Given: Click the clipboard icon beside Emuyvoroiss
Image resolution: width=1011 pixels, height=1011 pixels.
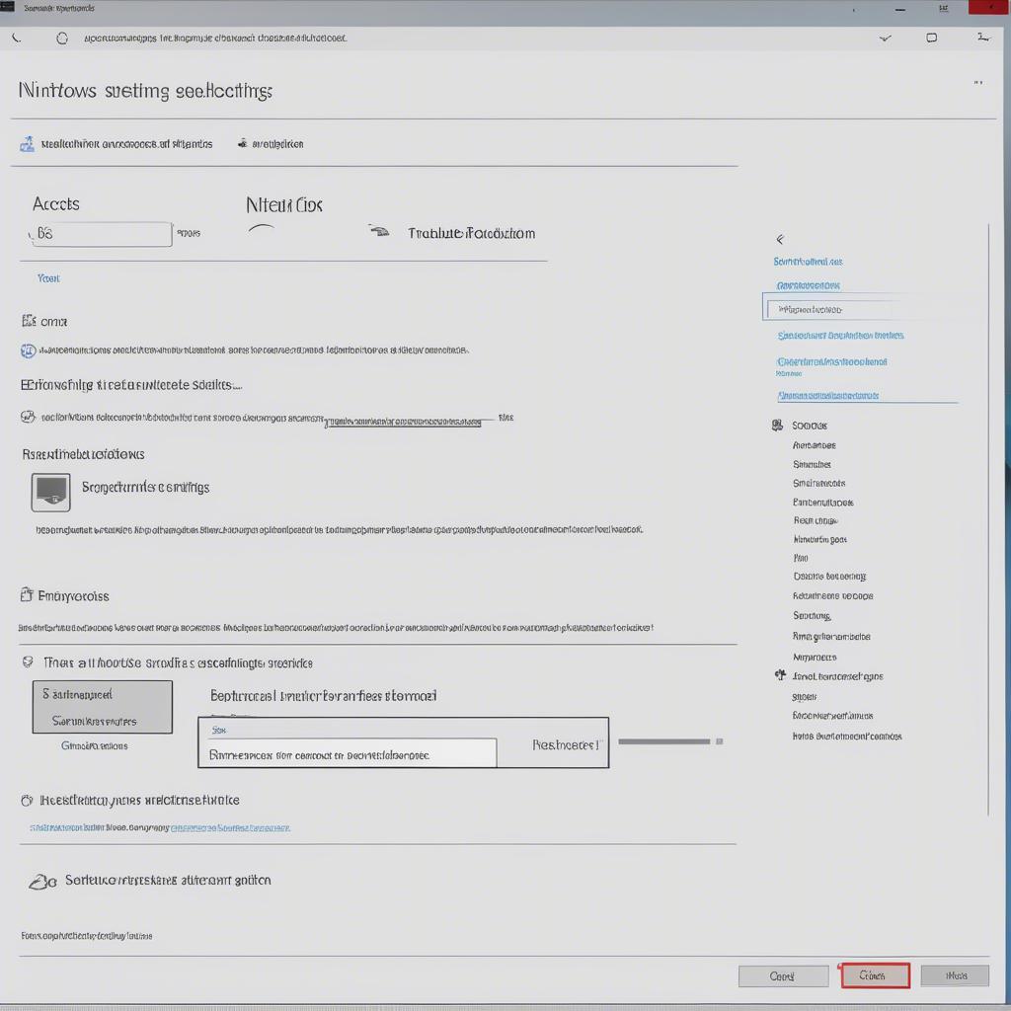Looking at the screenshot, I should (x=27, y=594).
